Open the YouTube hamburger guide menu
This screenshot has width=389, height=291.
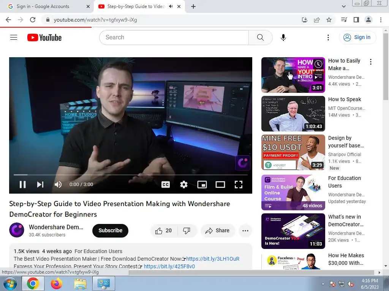click(x=14, y=38)
